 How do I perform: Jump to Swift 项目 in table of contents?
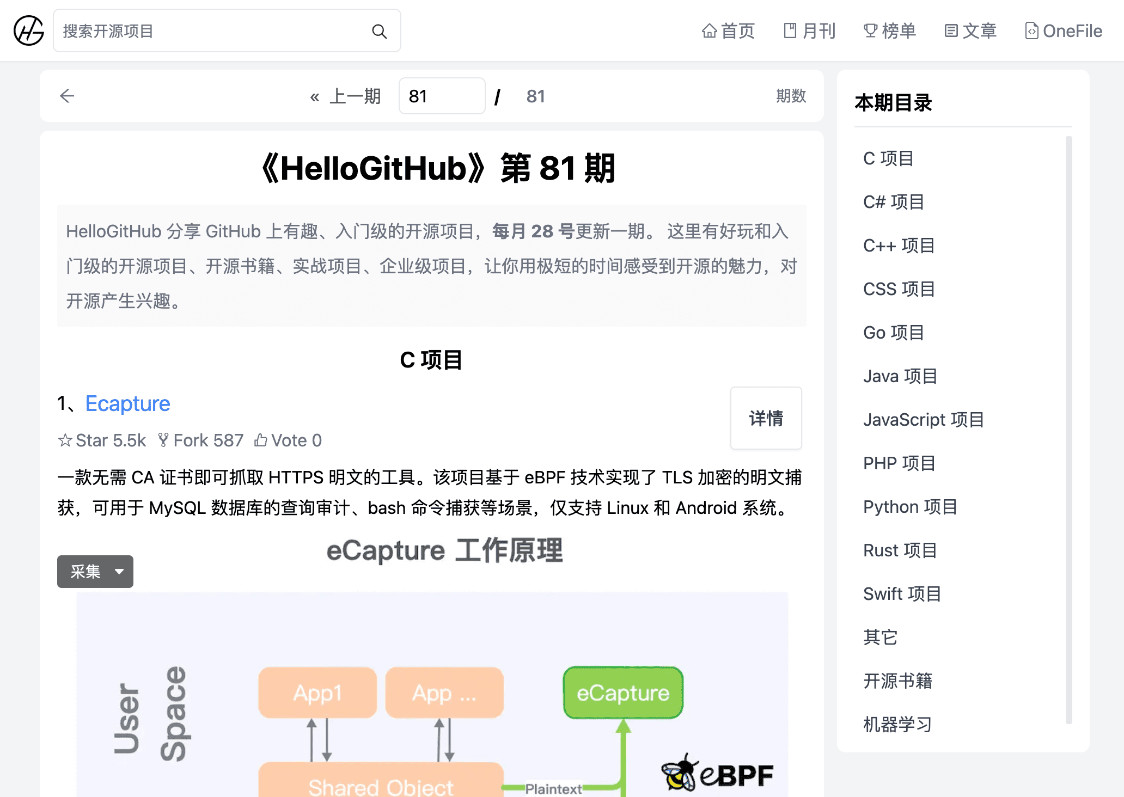[902, 594]
